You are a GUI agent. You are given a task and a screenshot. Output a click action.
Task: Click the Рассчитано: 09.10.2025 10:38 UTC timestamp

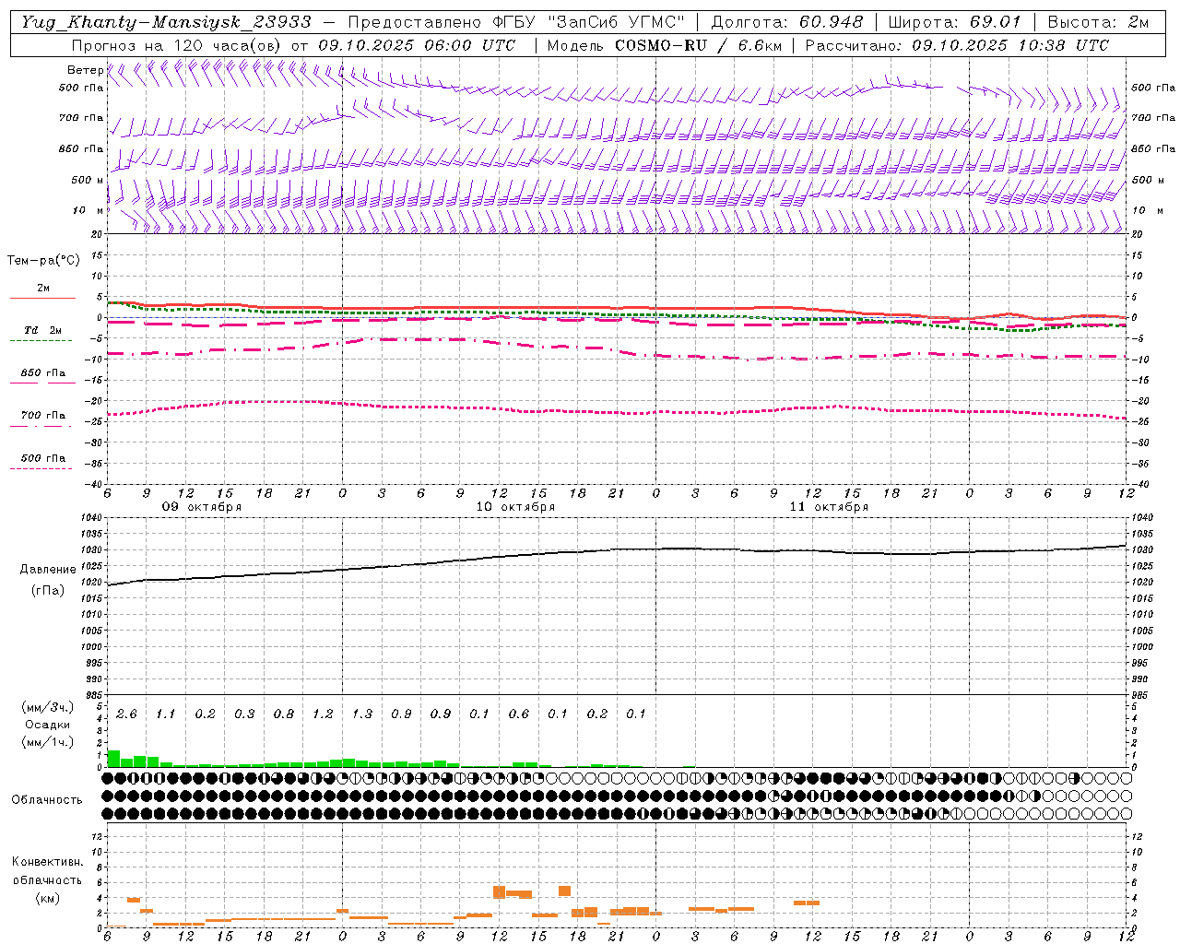tap(957, 45)
